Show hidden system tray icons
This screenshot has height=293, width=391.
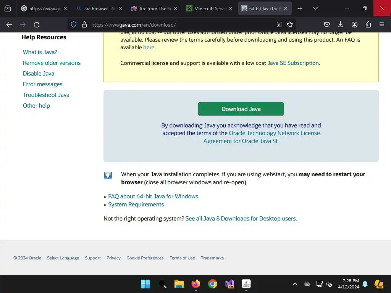[295, 284]
